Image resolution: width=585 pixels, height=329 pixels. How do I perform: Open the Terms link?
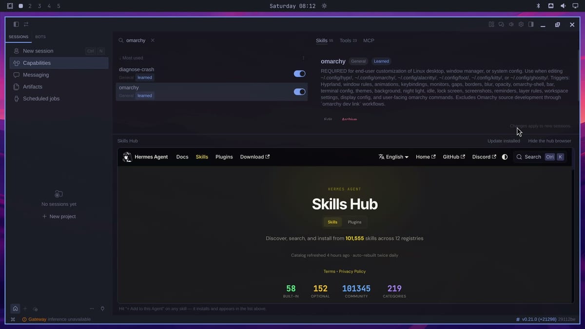(x=329, y=271)
